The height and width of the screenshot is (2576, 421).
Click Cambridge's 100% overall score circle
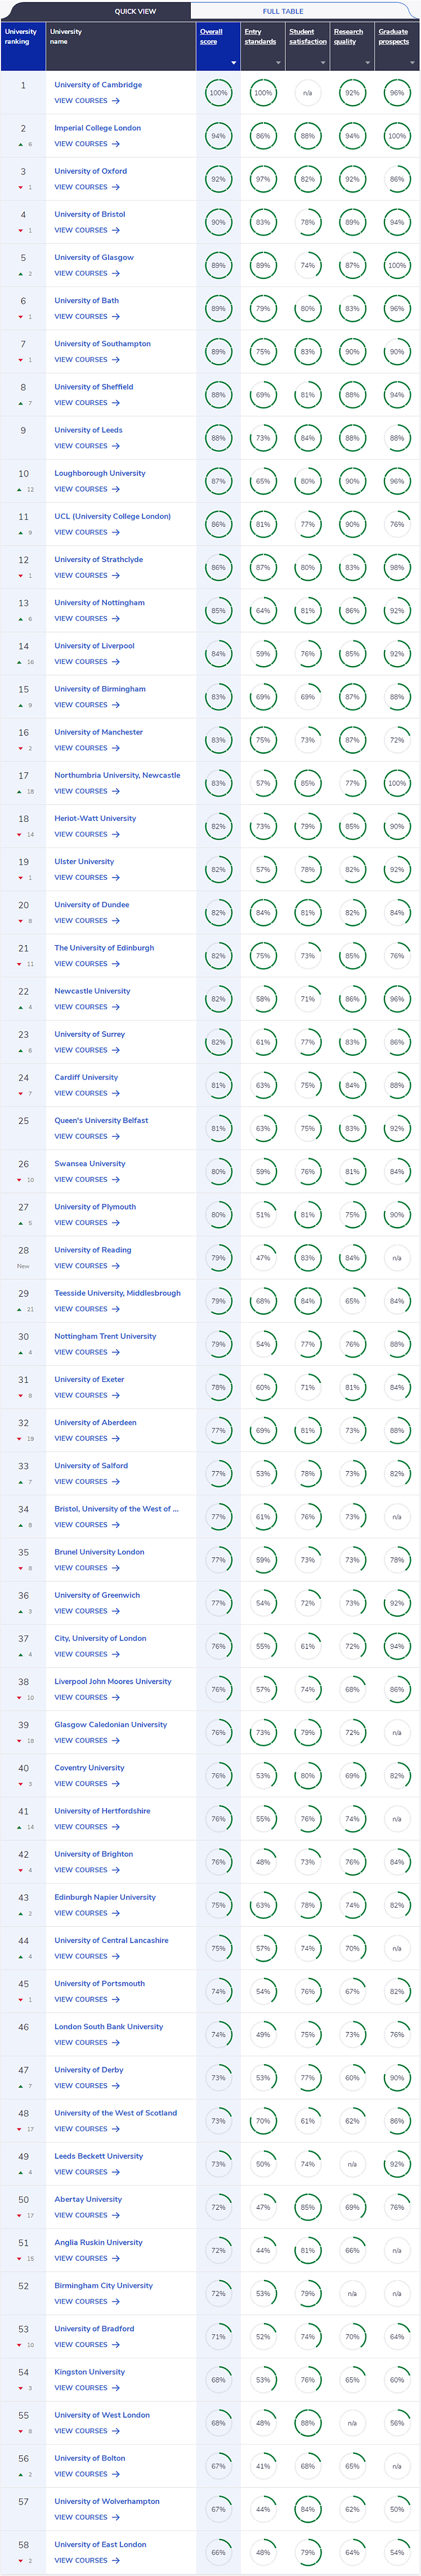coord(218,93)
